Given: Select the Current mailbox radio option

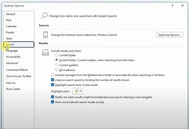Looking at the screenshot, I should [x=56, y=65].
